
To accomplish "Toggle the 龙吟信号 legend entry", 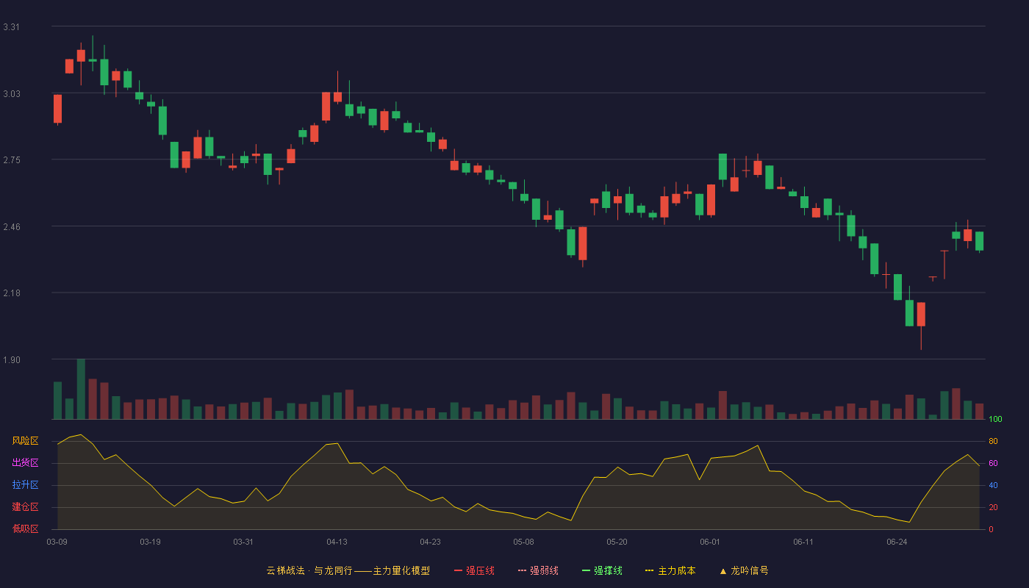I will click(744, 570).
